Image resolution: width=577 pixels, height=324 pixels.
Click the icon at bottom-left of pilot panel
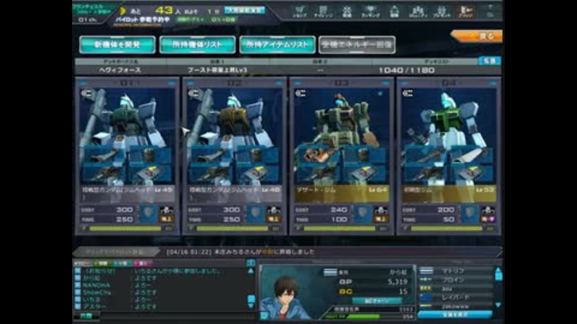264,315
